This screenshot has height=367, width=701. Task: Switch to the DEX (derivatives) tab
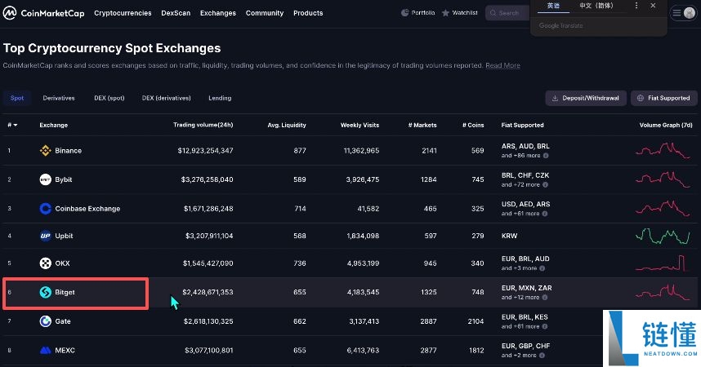pos(167,98)
